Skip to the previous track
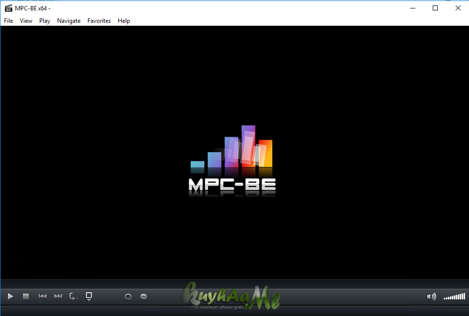Viewport: 469px width, 316px height. [42, 296]
